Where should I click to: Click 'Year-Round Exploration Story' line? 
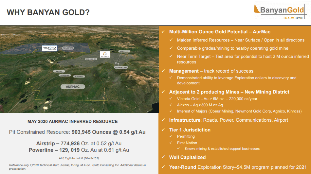[x=238, y=167]
